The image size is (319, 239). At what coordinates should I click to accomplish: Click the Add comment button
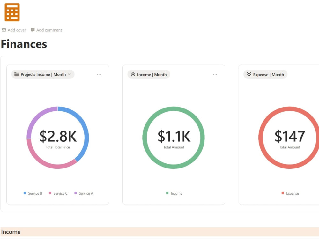[x=46, y=30]
